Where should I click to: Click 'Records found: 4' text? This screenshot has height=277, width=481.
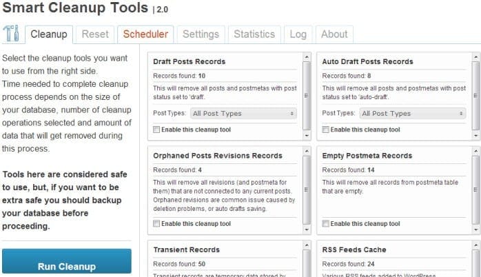pyautogui.click(x=177, y=170)
